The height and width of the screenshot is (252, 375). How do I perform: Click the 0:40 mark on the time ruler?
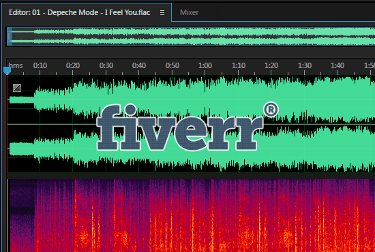[x=139, y=65]
